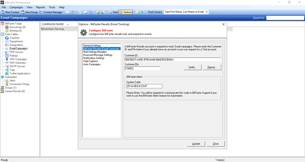Select SMTP Servers label in the tree
305x162 pixels.
(17, 66)
